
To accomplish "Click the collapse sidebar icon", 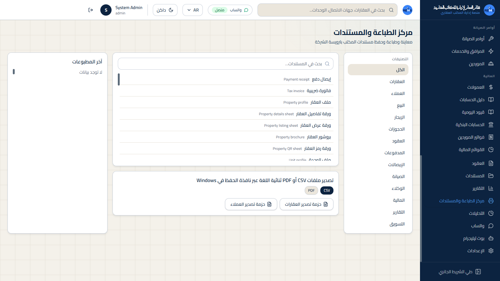I will [x=478, y=272].
